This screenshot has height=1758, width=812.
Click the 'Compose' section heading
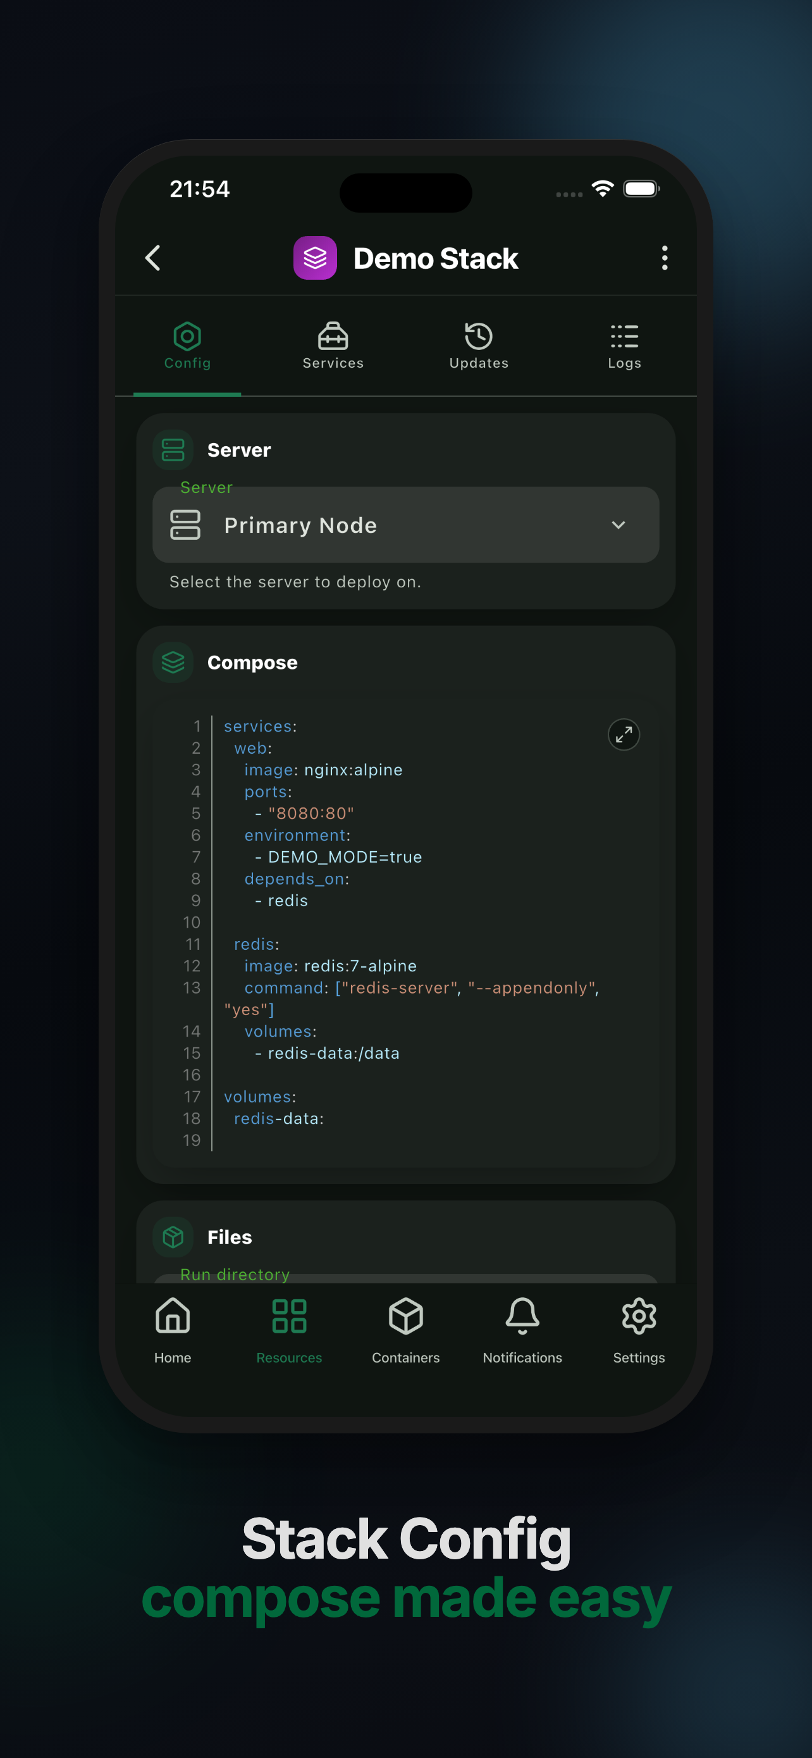(x=252, y=663)
